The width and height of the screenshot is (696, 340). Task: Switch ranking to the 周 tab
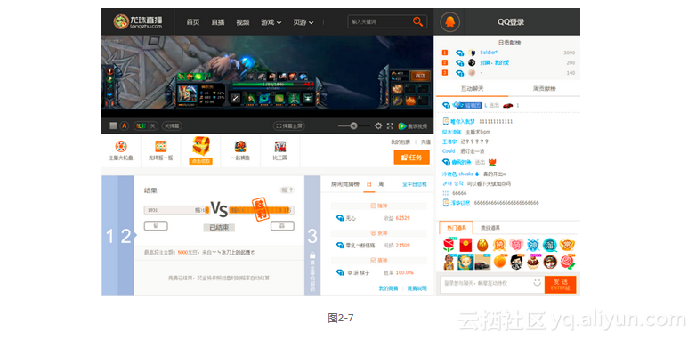coord(381,184)
